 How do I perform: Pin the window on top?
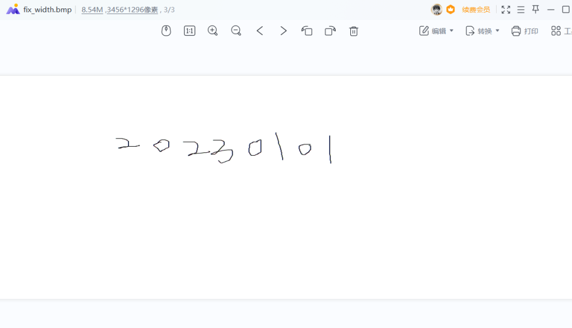tap(536, 9)
